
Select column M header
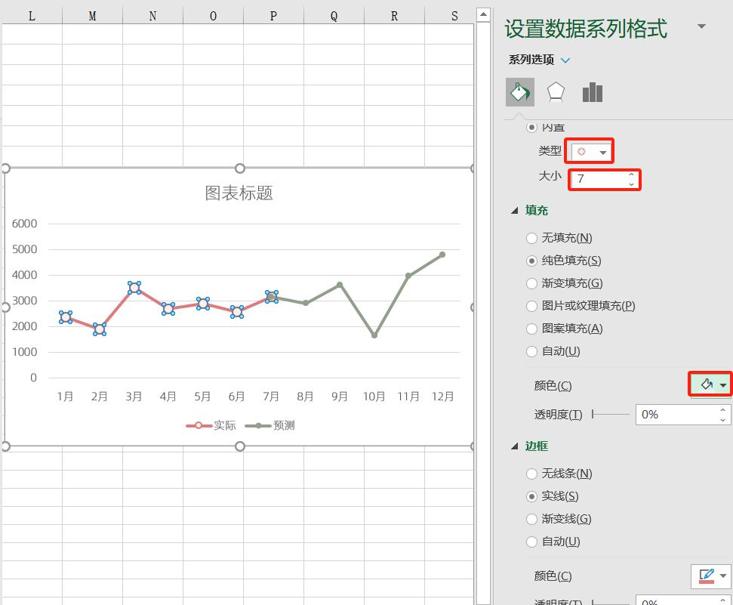(x=92, y=17)
